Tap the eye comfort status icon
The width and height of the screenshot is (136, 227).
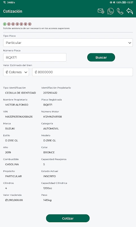[111, 2]
